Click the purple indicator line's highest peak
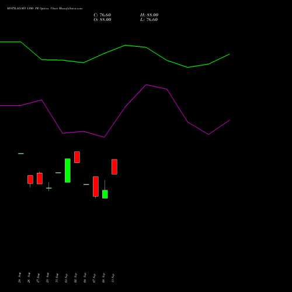This screenshot has width=292, height=292. click(x=146, y=85)
